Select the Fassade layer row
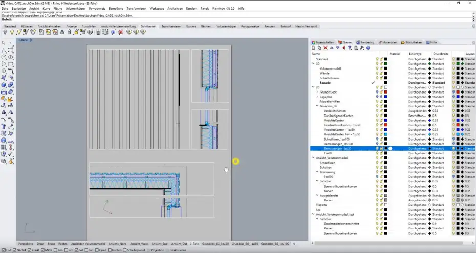 (x=393, y=83)
